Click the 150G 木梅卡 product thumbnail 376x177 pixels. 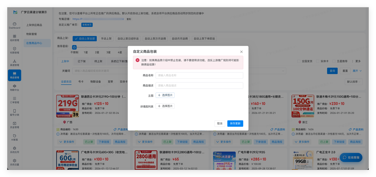coord(303,106)
